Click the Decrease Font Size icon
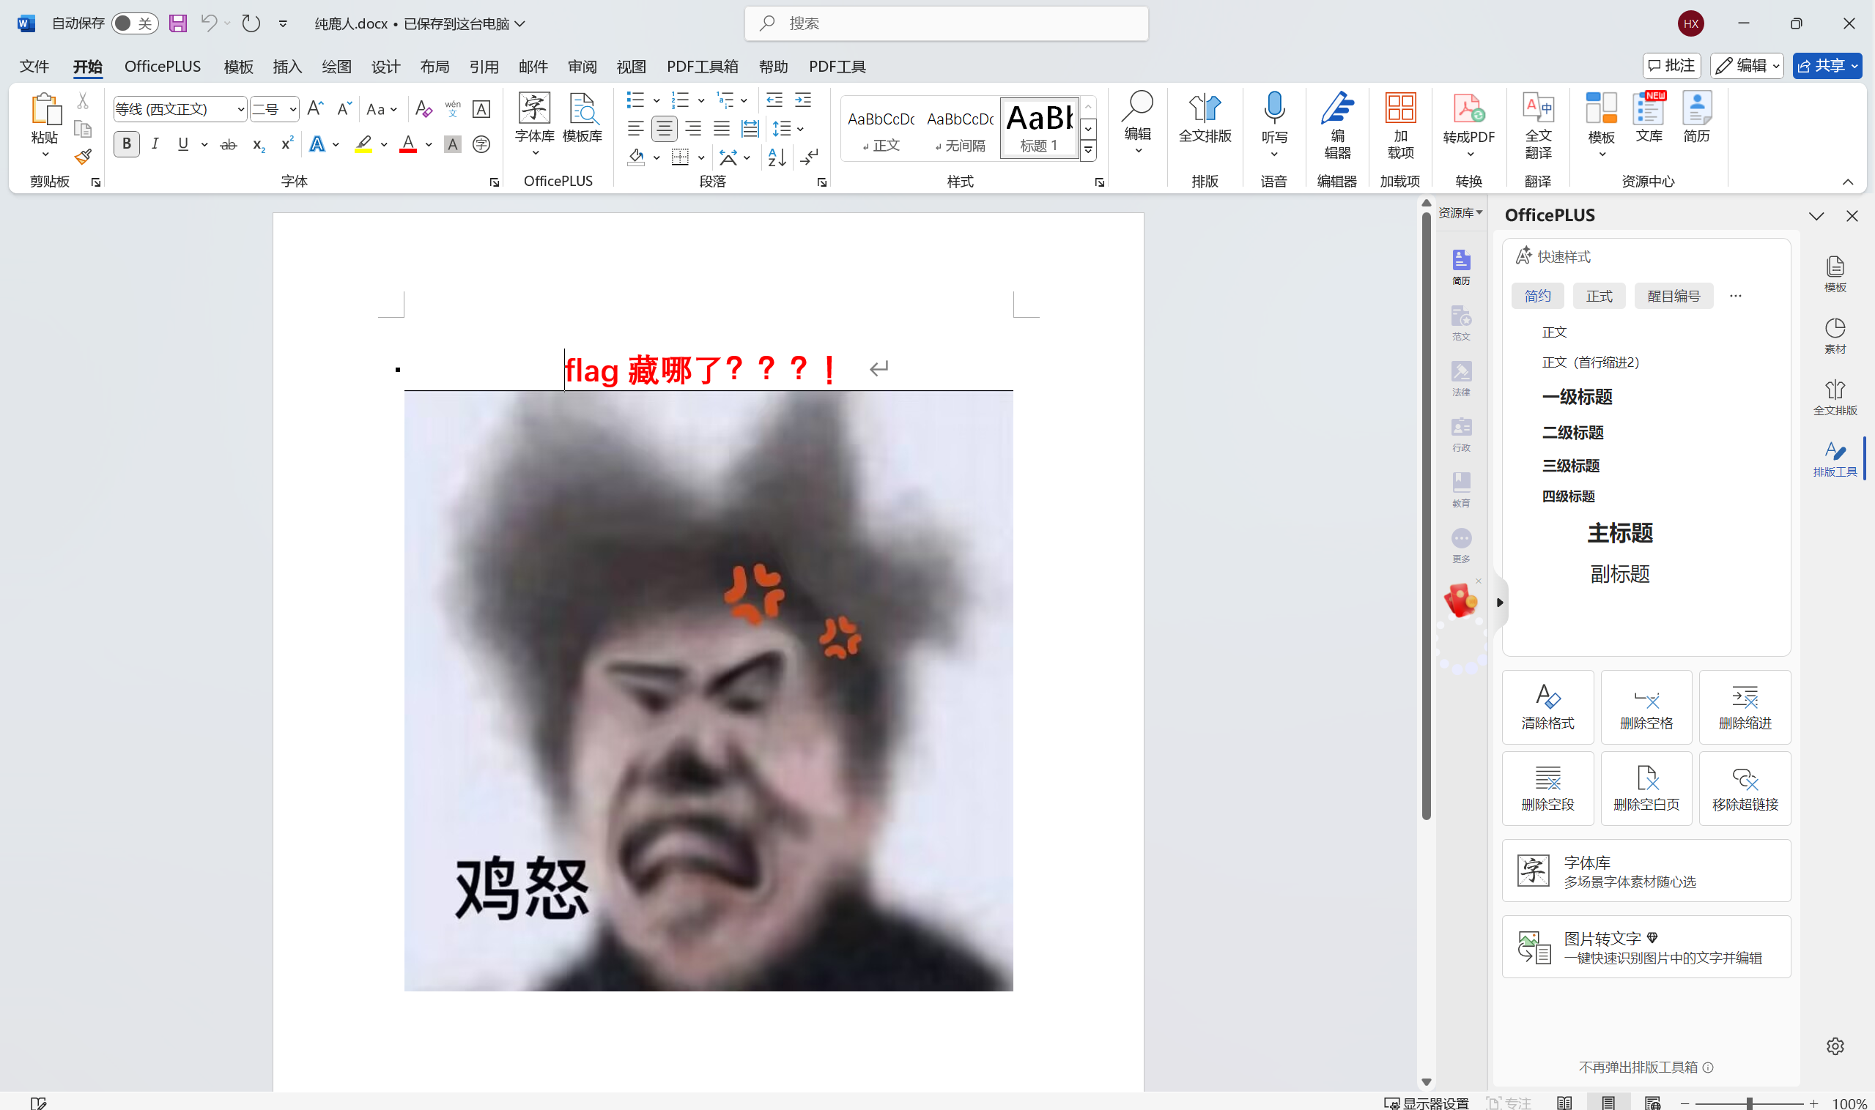Viewport: 1875px width, 1110px height. click(344, 109)
